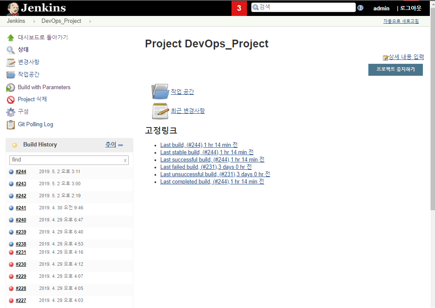Open the Last stable build (#244) permalink
The image size is (435, 308).
(x=207, y=152)
